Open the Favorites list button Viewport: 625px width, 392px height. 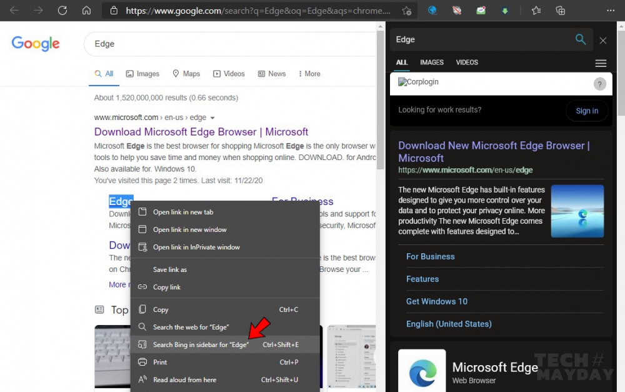536,11
